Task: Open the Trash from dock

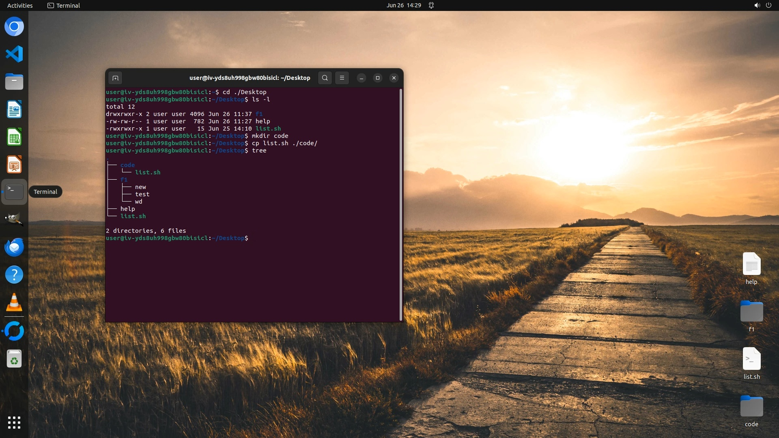Action: point(14,359)
